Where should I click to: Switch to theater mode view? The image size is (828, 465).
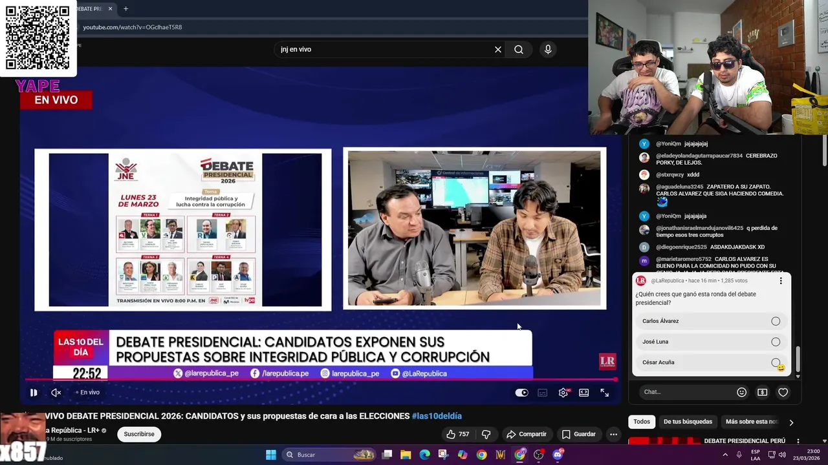pos(584,392)
